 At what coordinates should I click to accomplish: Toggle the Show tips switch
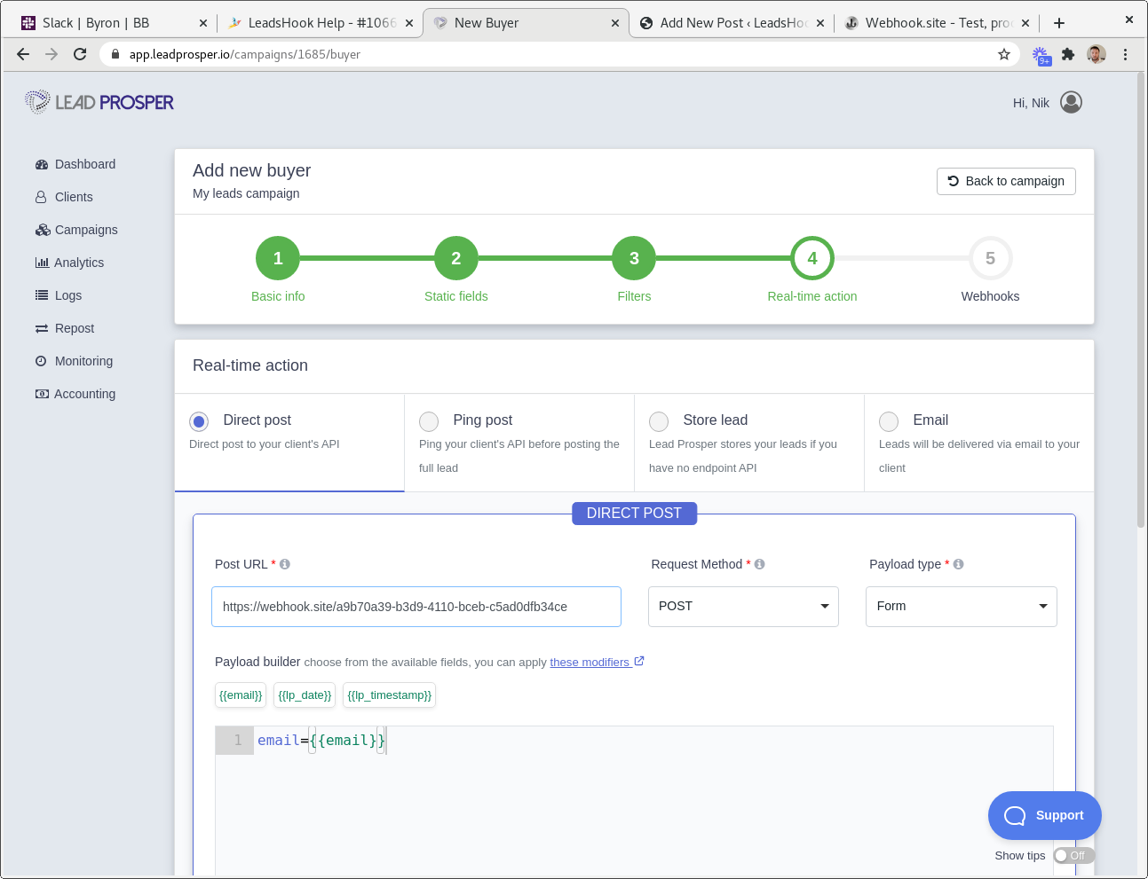(1073, 856)
